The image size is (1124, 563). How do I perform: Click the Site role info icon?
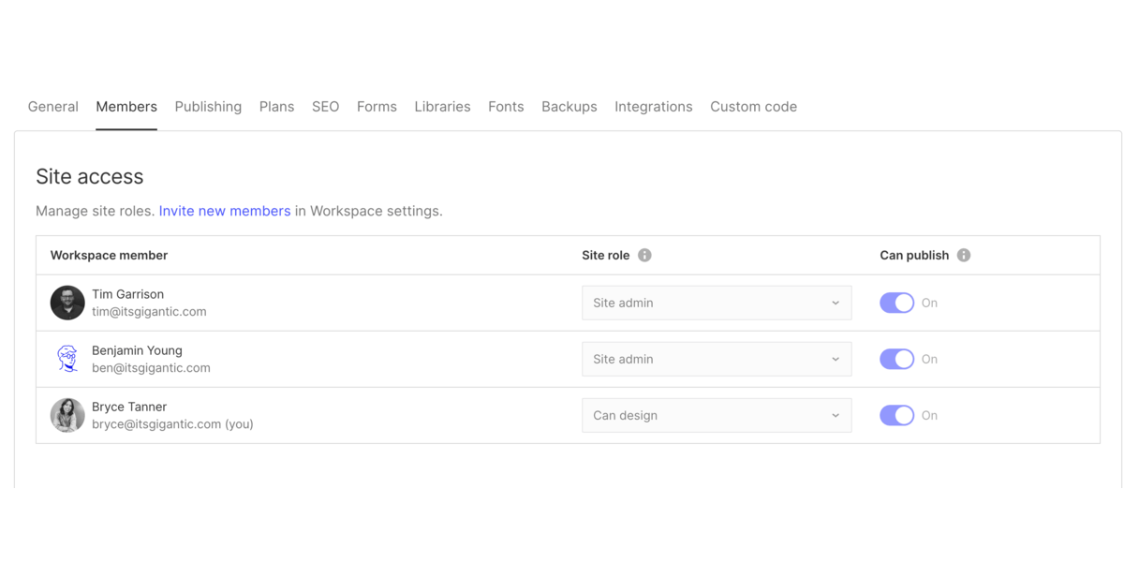click(643, 254)
